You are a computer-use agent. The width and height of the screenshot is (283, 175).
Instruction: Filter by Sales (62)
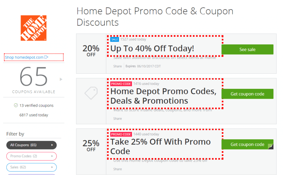[x=31, y=167]
